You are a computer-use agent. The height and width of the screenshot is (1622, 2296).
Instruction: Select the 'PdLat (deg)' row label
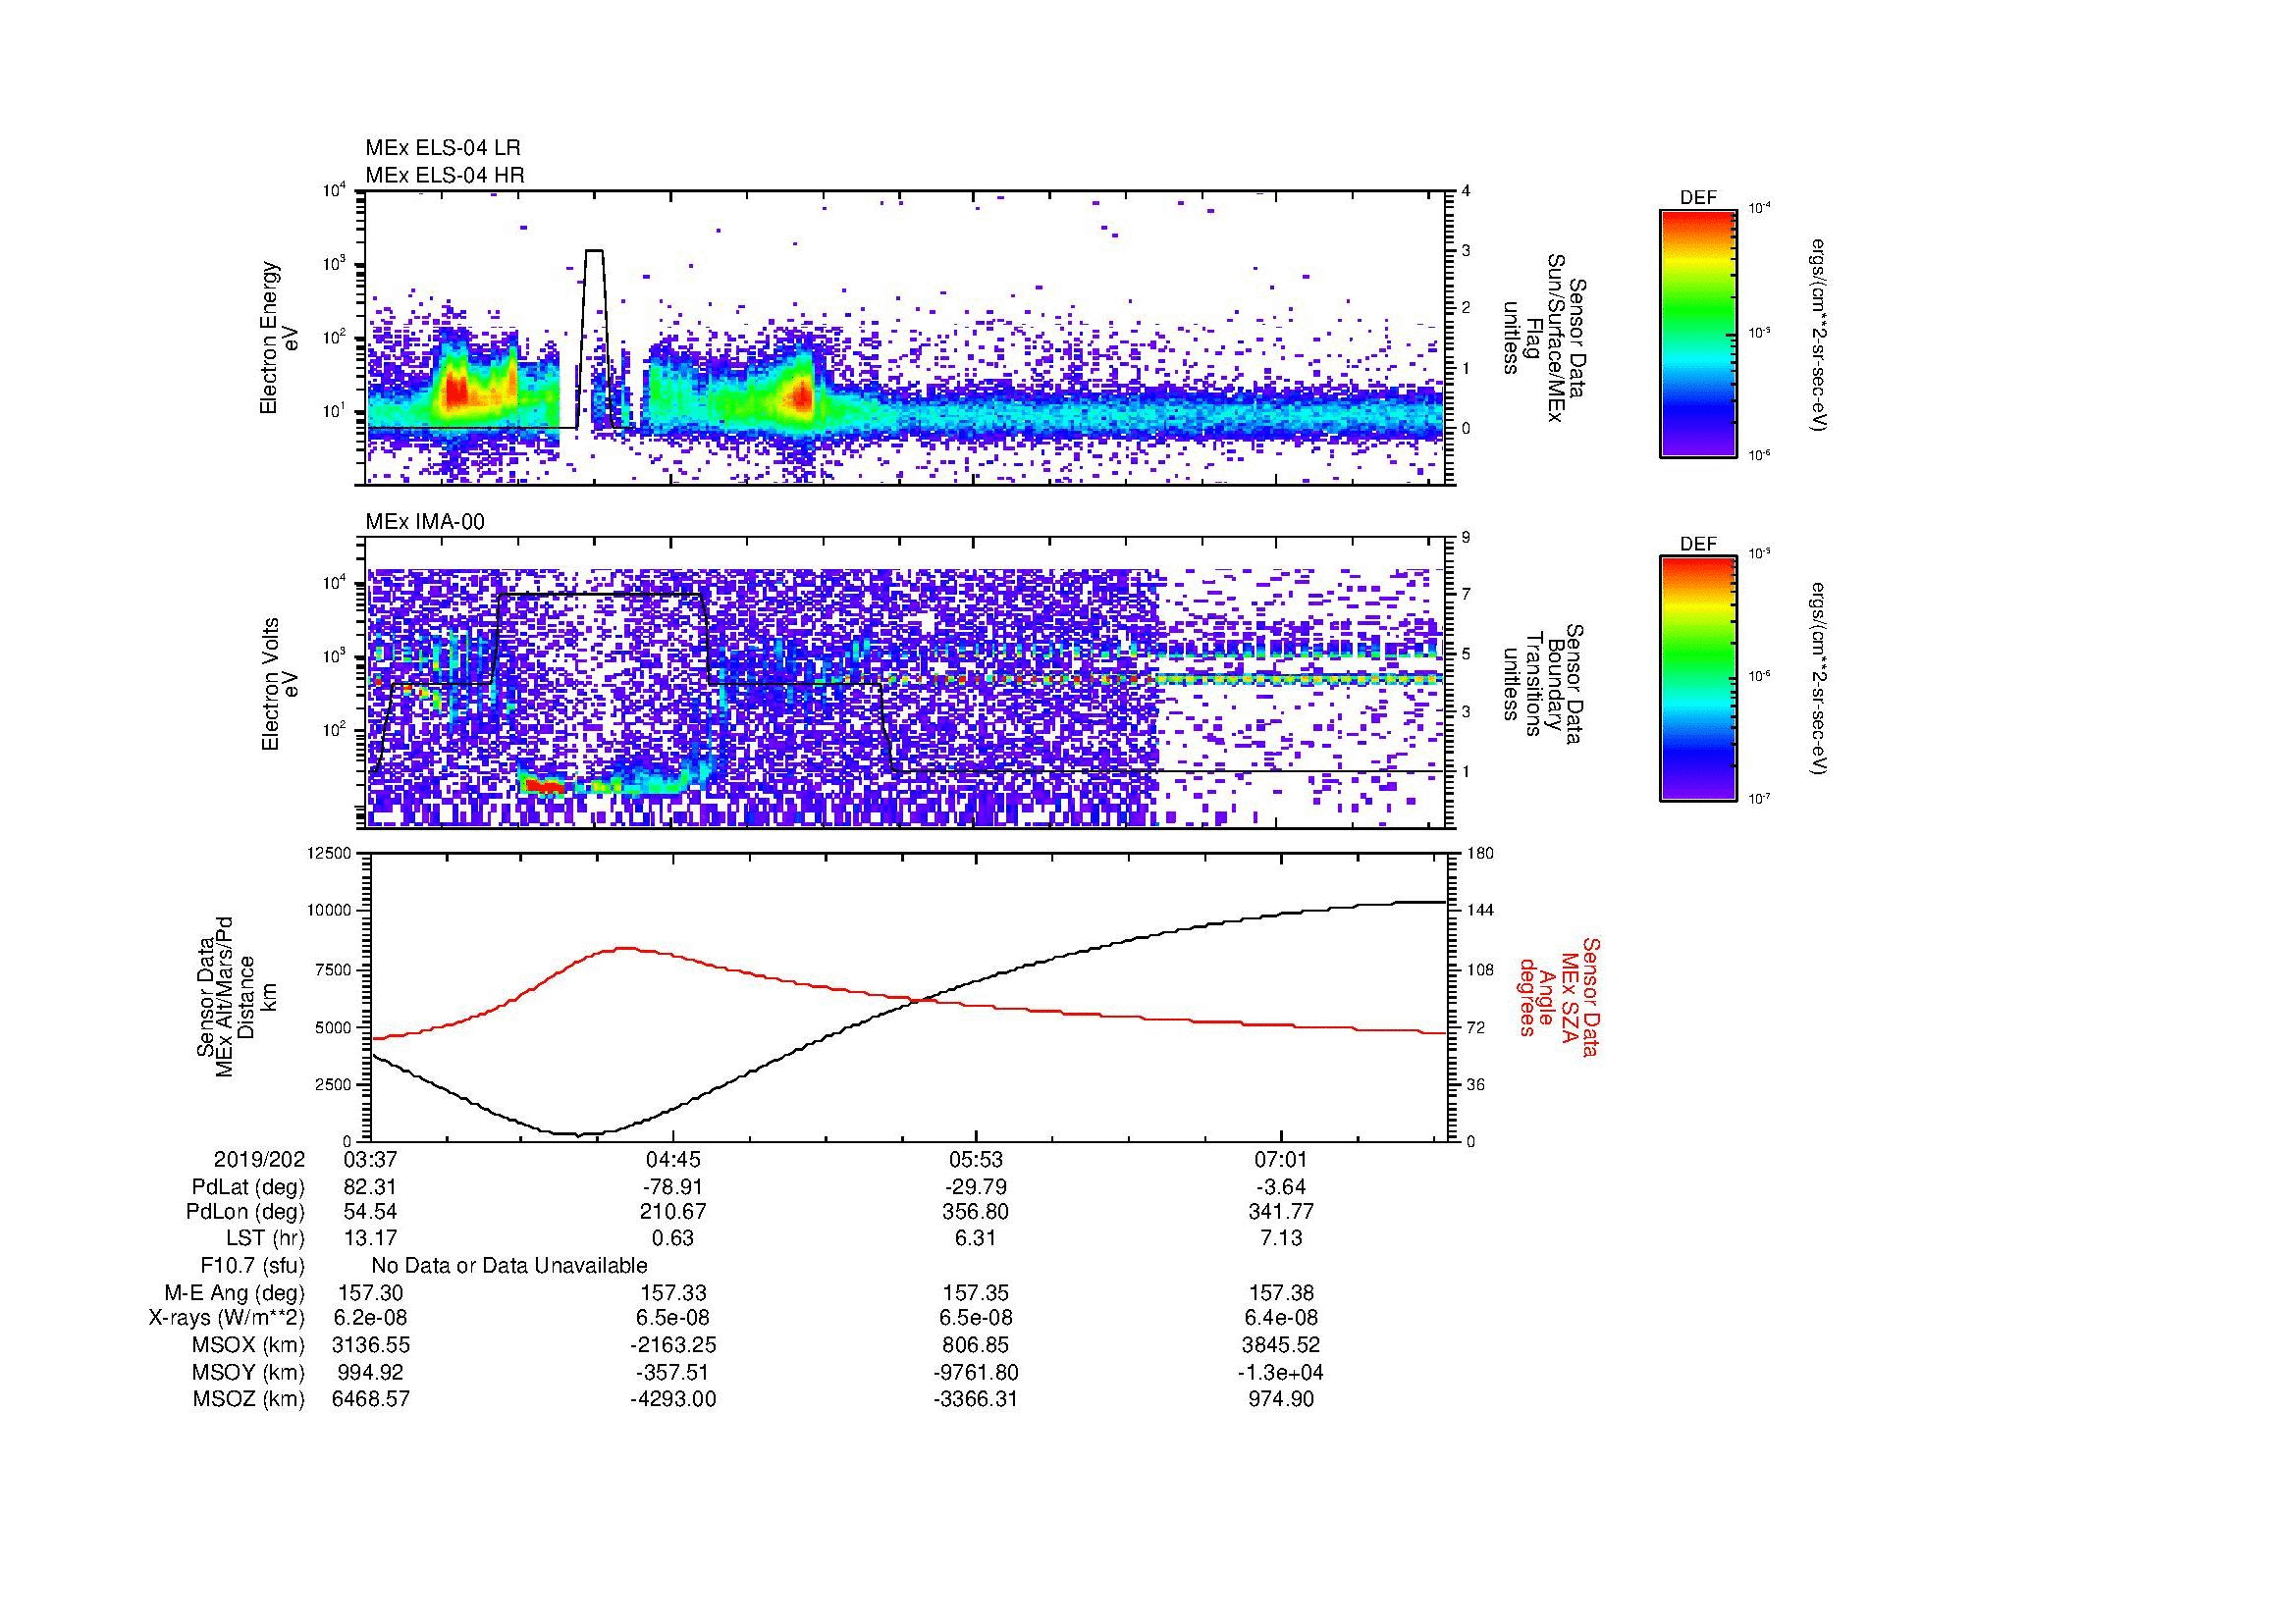pyautogui.click(x=248, y=1187)
